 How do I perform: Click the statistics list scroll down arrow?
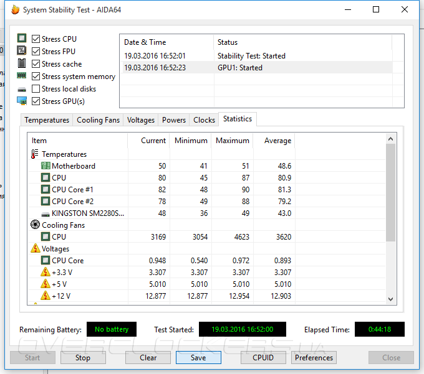390,299
